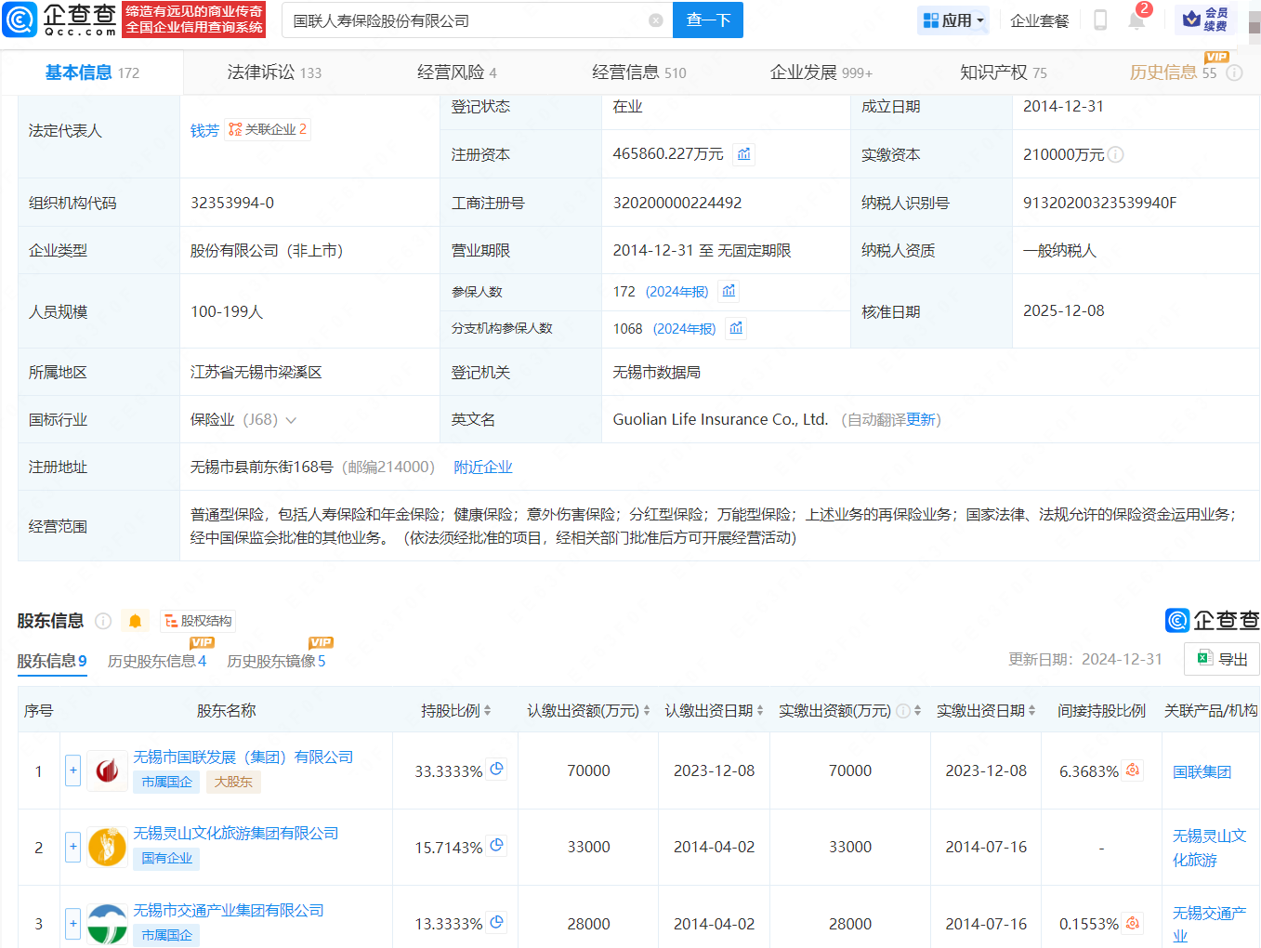Export shareholder list using 导出 button

(x=1223, y=659)
